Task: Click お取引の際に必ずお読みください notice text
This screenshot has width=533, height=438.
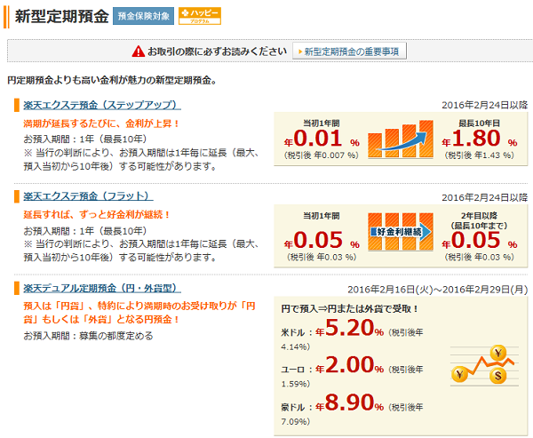Action: point(218,52)
